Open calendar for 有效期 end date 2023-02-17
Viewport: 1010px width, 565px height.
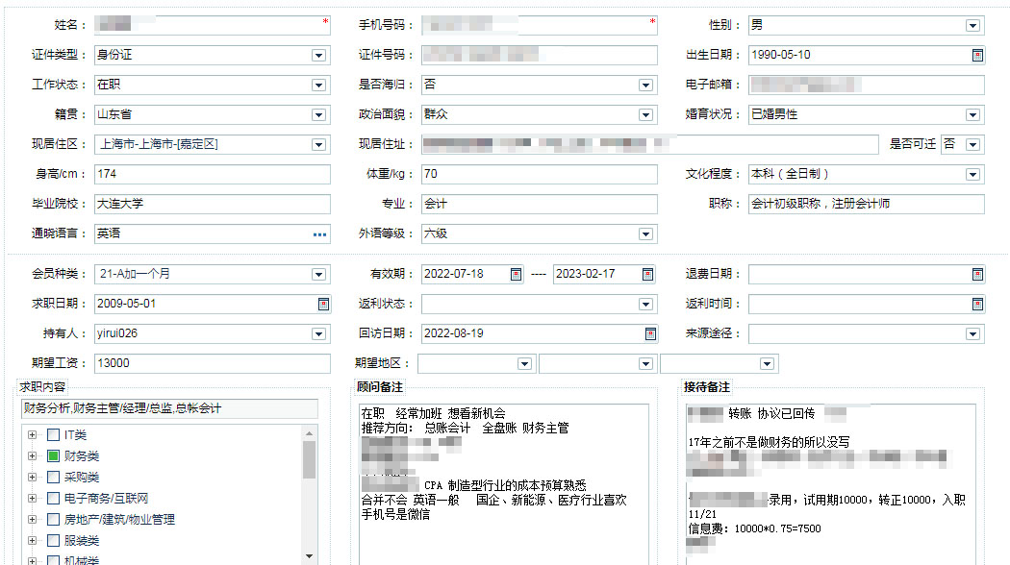coord(648,275)
